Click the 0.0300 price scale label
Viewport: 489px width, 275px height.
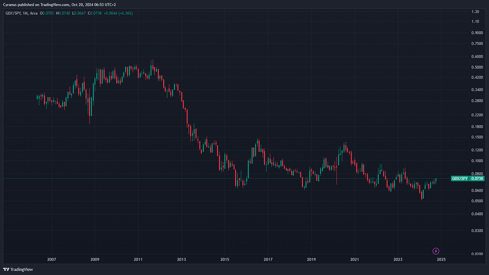tap(477, 231)
